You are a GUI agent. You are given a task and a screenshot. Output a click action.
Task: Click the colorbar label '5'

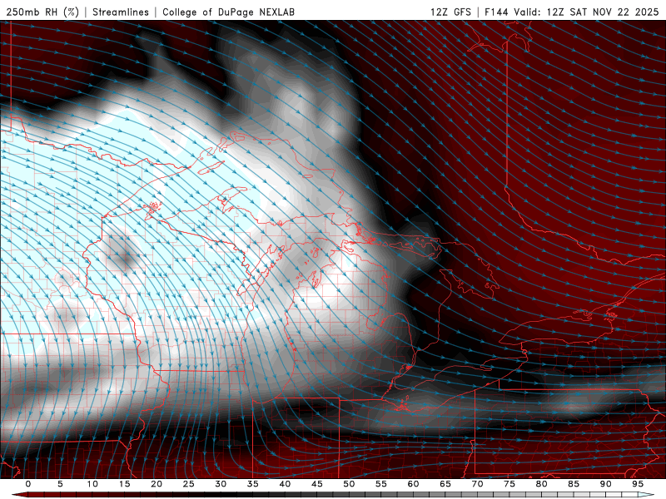(60, 484)
